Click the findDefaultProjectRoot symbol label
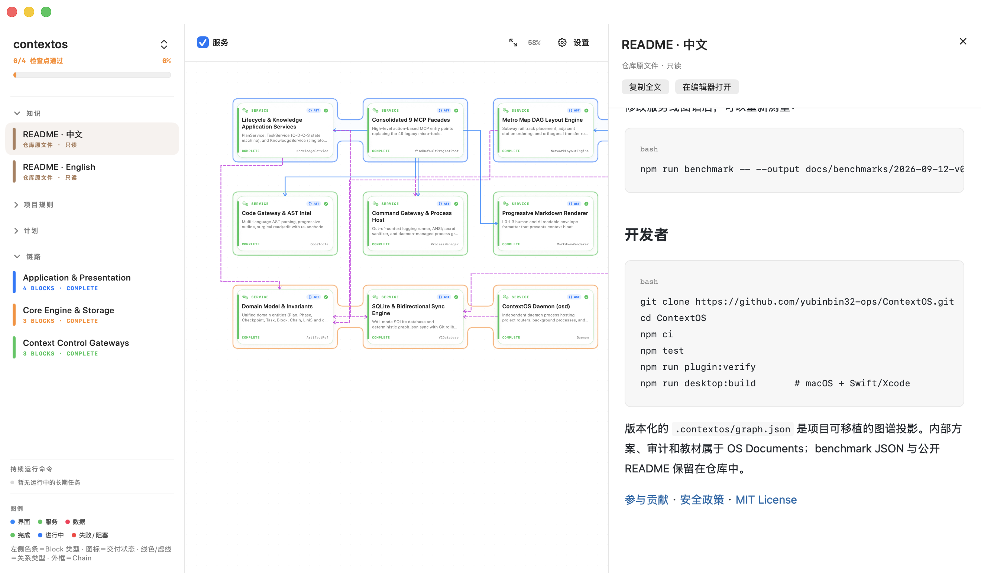The width and height of the screenshot is (981, 573). point(436,151)
